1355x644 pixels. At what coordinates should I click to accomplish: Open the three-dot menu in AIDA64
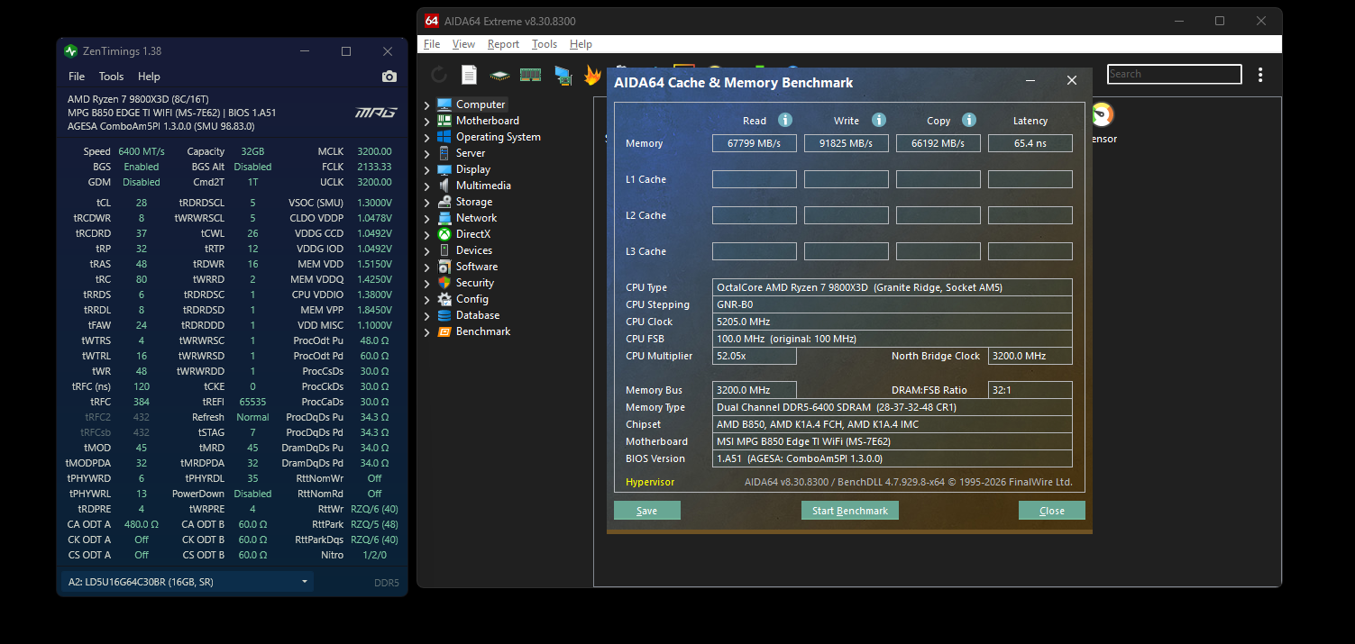point(1260,75)
